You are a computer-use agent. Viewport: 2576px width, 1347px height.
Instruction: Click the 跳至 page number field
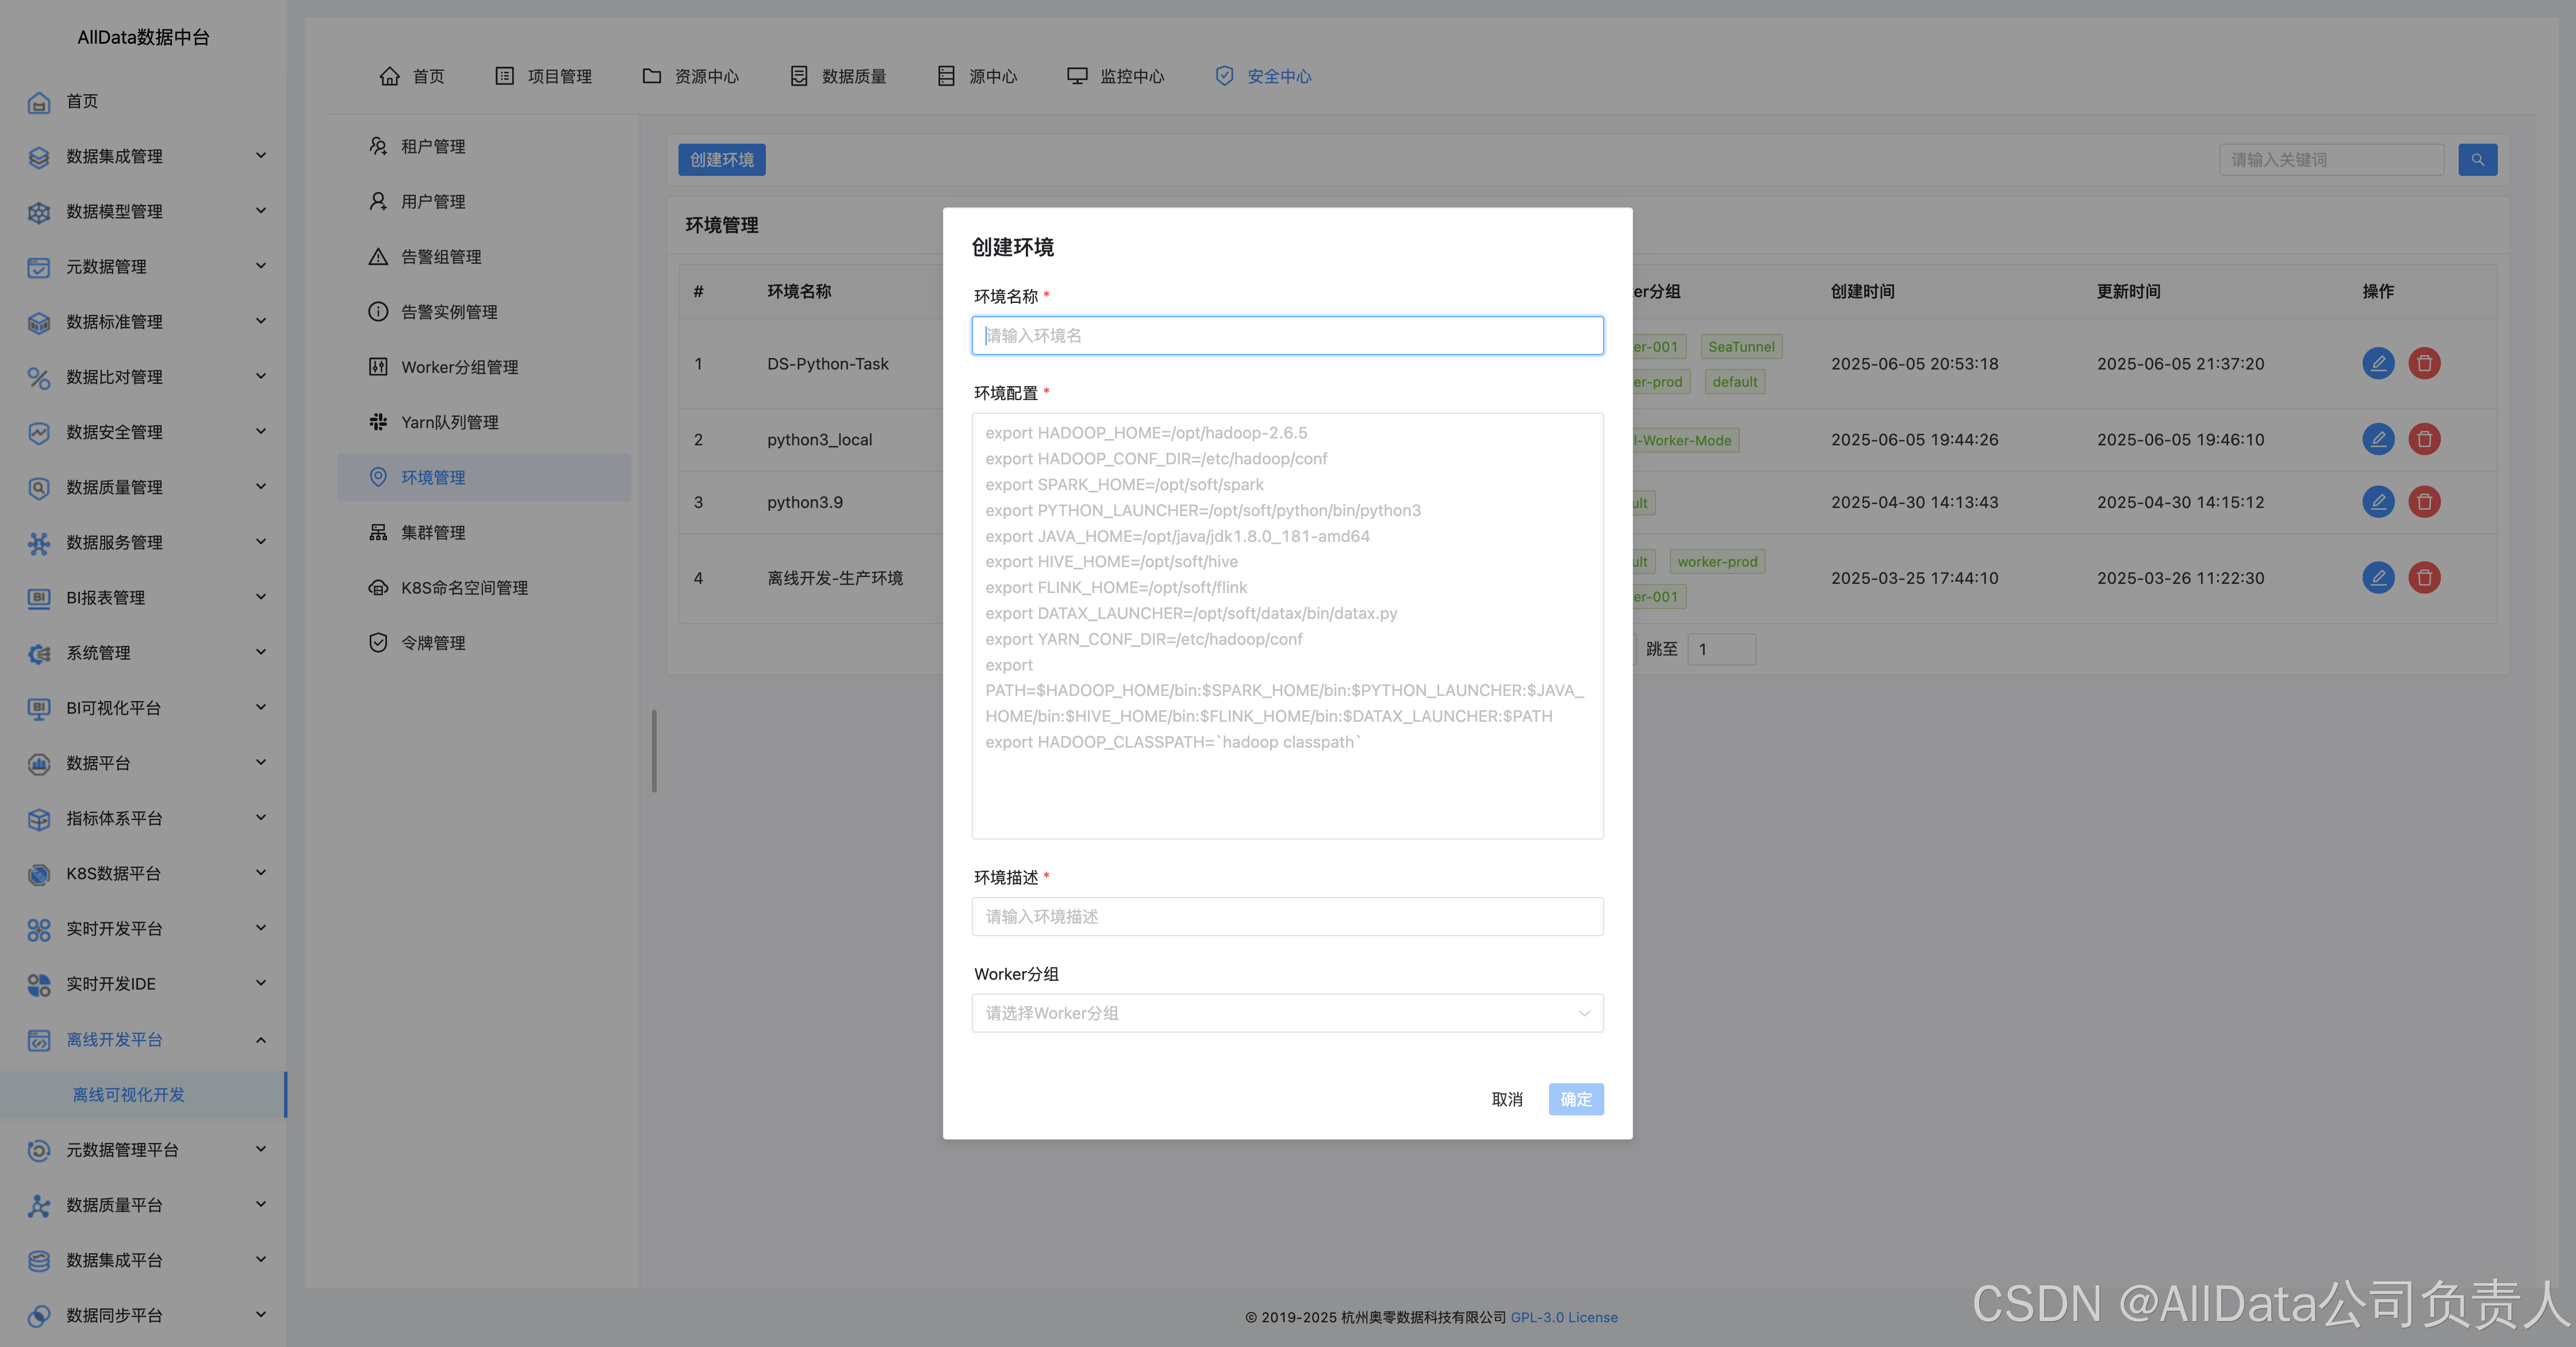tap(1721, 649)
